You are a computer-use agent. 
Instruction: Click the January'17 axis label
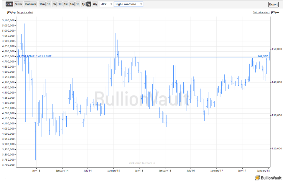point(217,171)
